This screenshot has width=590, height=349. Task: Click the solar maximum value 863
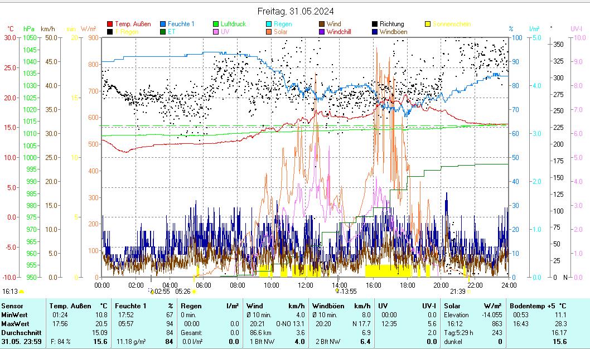[497, 324]
